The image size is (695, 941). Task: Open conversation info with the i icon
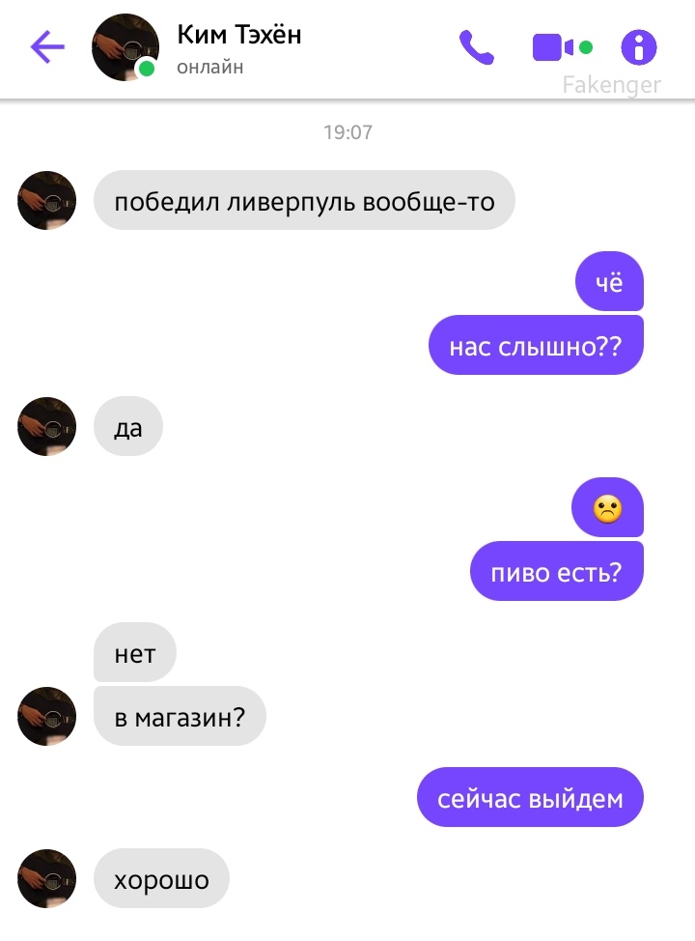[x=639, y=47]
